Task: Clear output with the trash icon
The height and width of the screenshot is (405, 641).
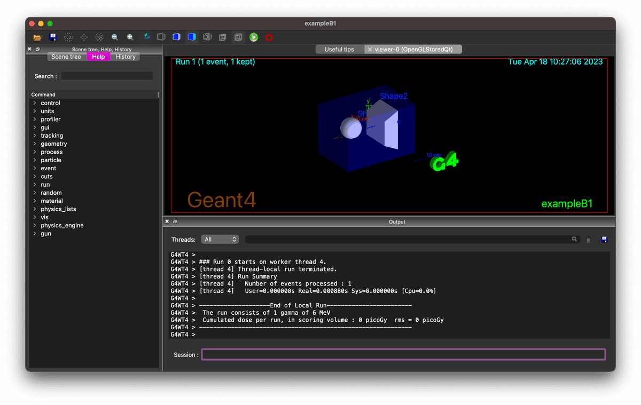Action: click(589, 240)
